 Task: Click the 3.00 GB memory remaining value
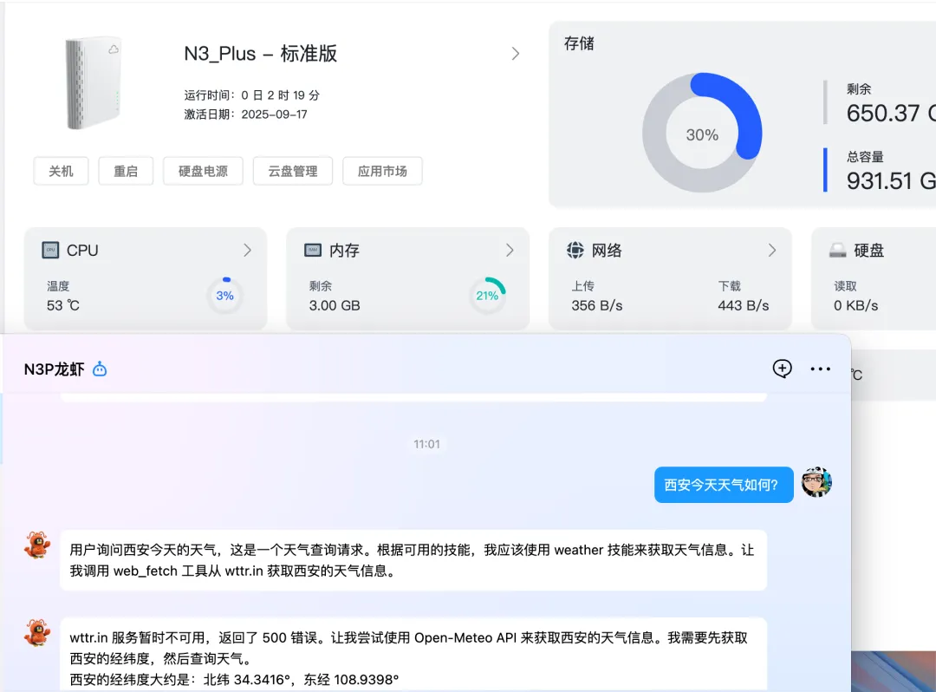[x=335, y=306]
